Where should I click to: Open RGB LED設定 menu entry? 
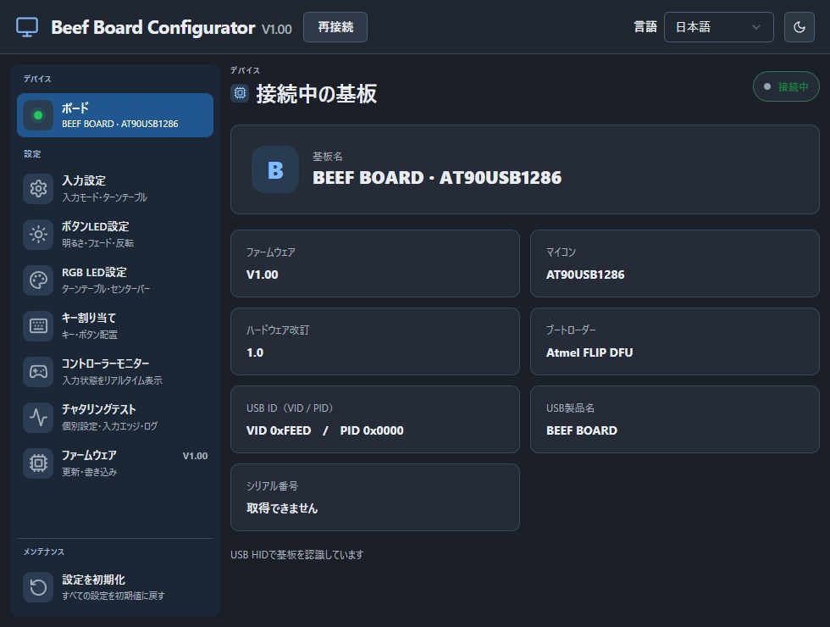pyautogui.click(x=115, y=280)
